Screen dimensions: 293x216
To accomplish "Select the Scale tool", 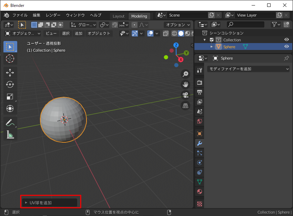I will point(10,96).
